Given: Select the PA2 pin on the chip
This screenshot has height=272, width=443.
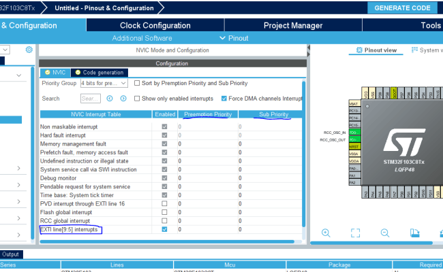Looking at the screenshot, I should [x=354, y=182].
